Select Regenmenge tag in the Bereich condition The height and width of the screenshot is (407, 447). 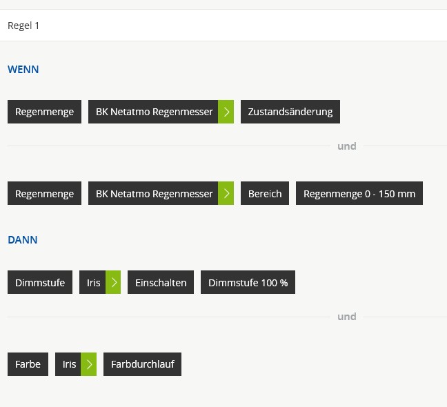click(44, 194)
